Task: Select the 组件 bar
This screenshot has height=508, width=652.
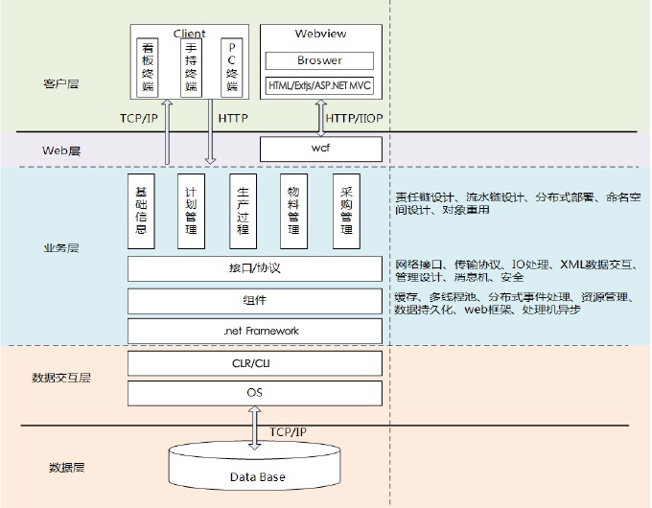Action: [x=255, y=300]
